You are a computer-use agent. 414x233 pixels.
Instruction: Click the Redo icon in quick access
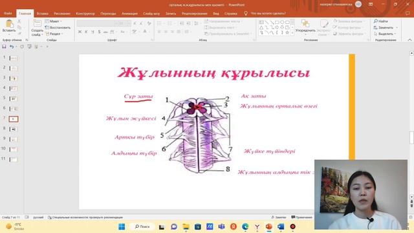point(22,47)
